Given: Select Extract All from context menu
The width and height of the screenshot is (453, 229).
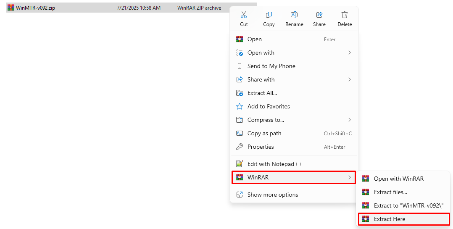Looking at the screenshot, I should tap(262, 93).
